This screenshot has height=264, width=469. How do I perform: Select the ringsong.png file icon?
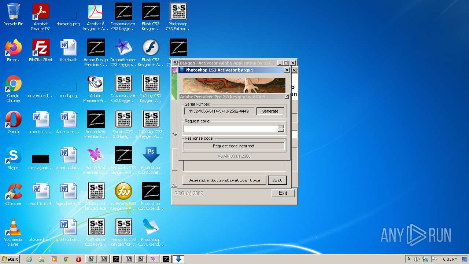point(68,15)
